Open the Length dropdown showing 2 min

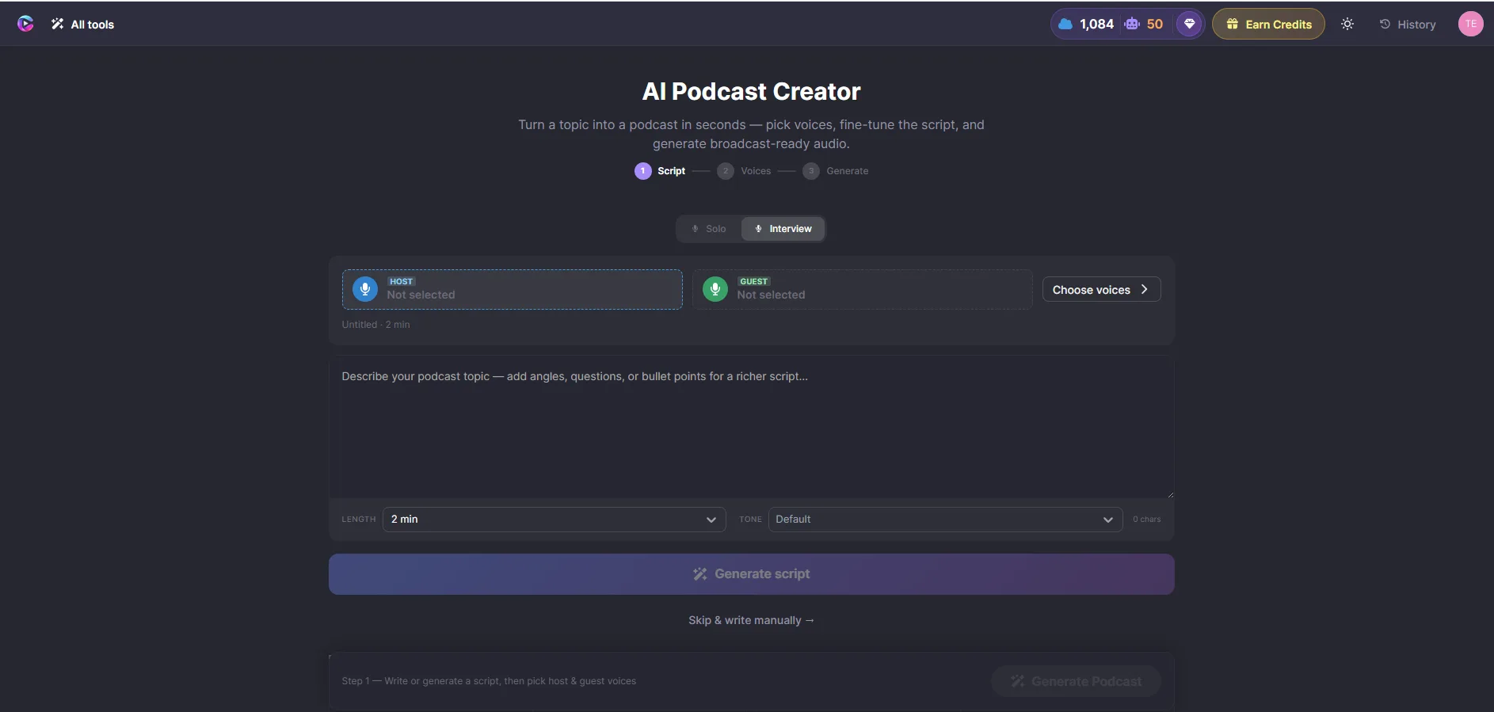pyautogui.click(x=554, y=520)
